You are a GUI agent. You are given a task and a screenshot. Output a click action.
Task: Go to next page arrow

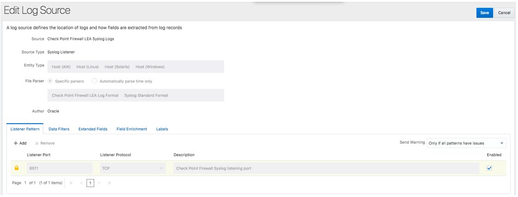click(x=100, y=183)
